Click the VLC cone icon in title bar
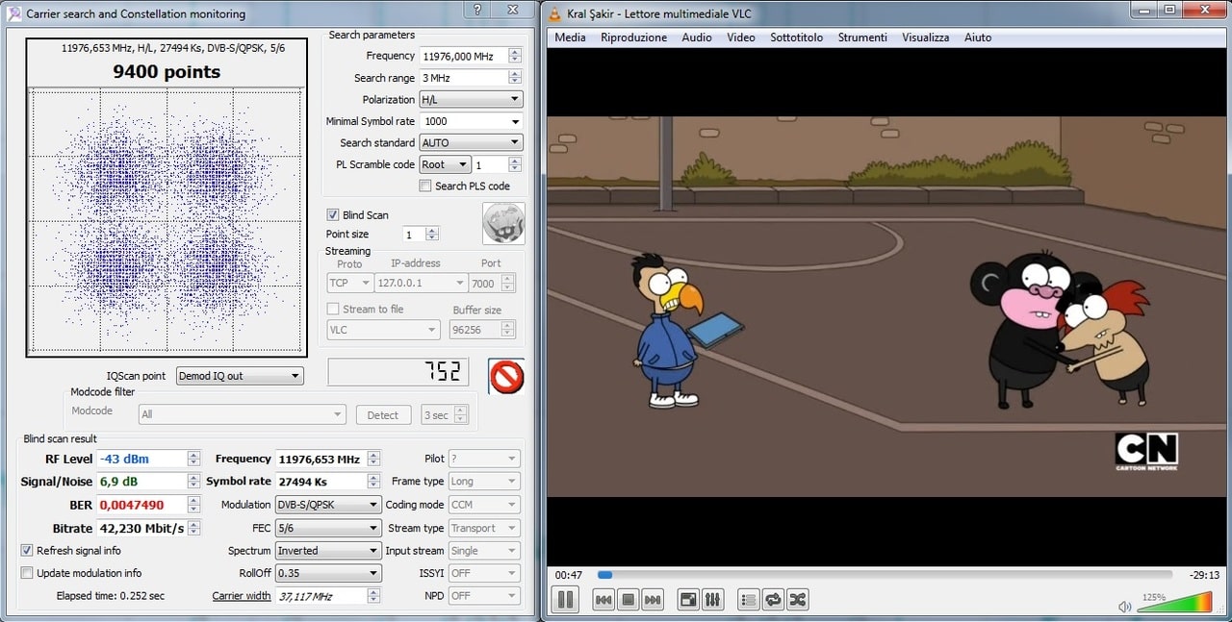The height and width of the screenshot is (622, 1232). tap(554, 13)
